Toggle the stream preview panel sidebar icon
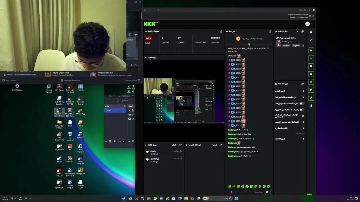The width and height of the screenshot is (360, 202). pos(311,50)
